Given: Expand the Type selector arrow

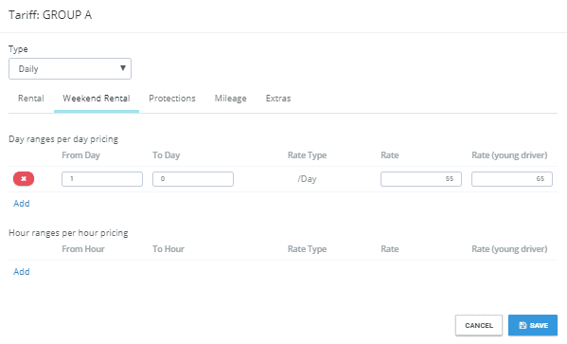Looking at the screenshot, I should pyautogui.click(x=123, y=68).
